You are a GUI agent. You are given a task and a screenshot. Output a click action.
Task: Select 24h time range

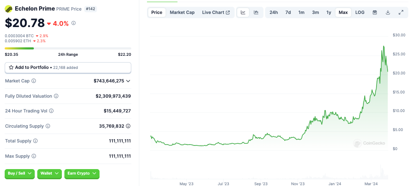point(274,12)
